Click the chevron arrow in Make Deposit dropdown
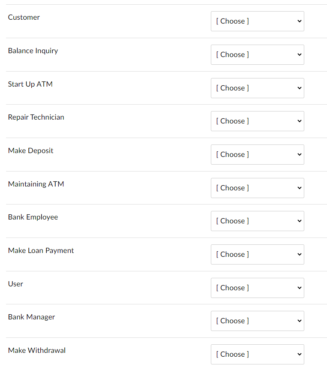Viewport: 327px width, 373px height. click(300, 155)
